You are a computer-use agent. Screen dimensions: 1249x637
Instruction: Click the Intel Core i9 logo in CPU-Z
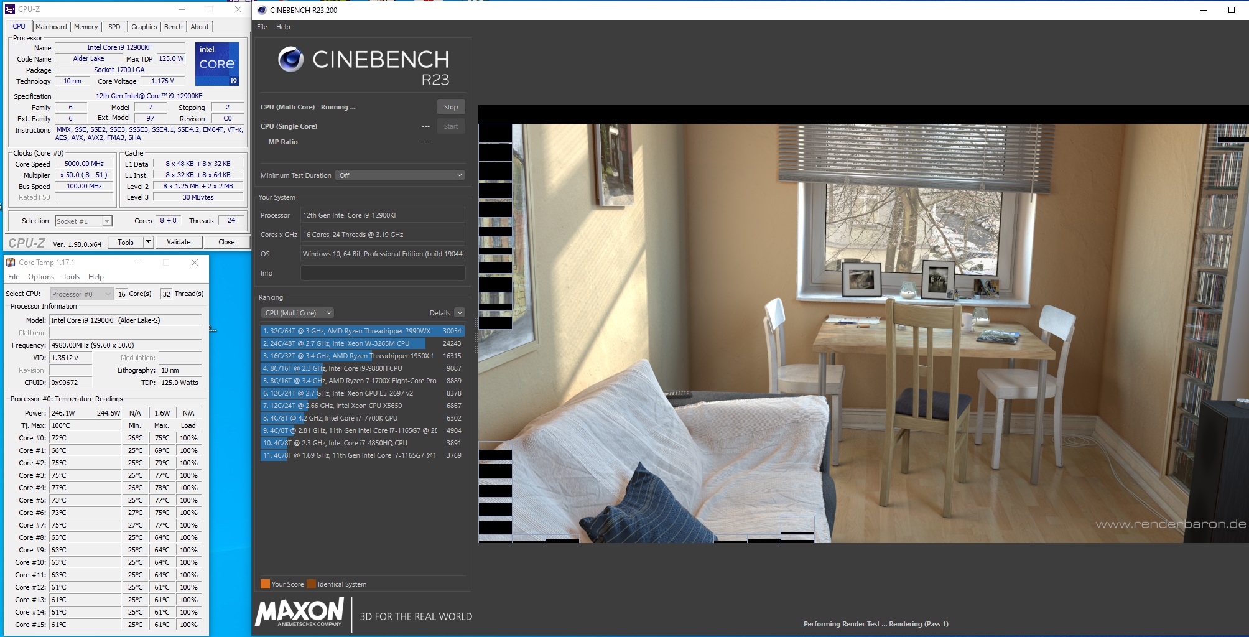[217, 64]
